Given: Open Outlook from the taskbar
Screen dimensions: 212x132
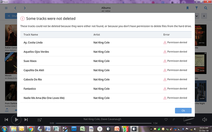Looking at the screenshot, I should (22, 129).
